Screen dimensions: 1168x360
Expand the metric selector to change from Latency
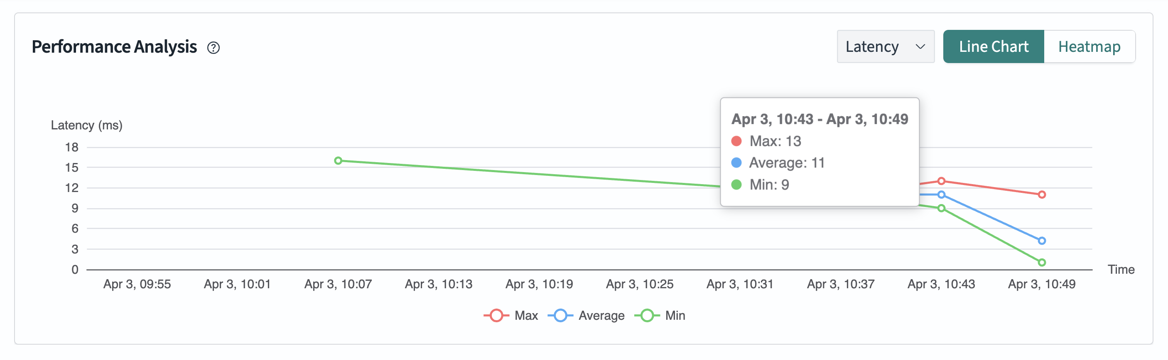[x=886, y=46]
